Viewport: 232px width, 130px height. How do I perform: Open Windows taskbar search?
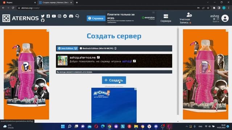70,126
